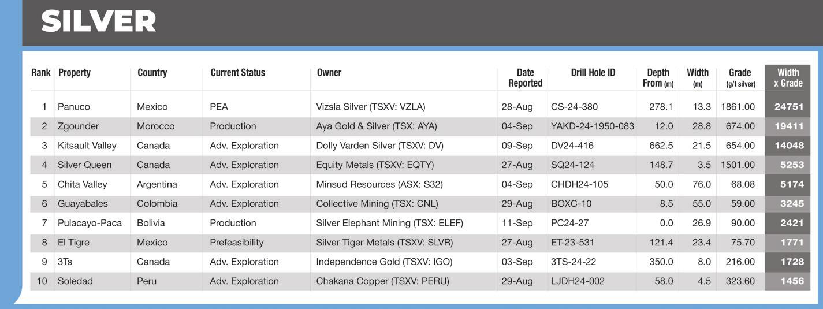Click the Panuco property cell

tap(74, 107)
